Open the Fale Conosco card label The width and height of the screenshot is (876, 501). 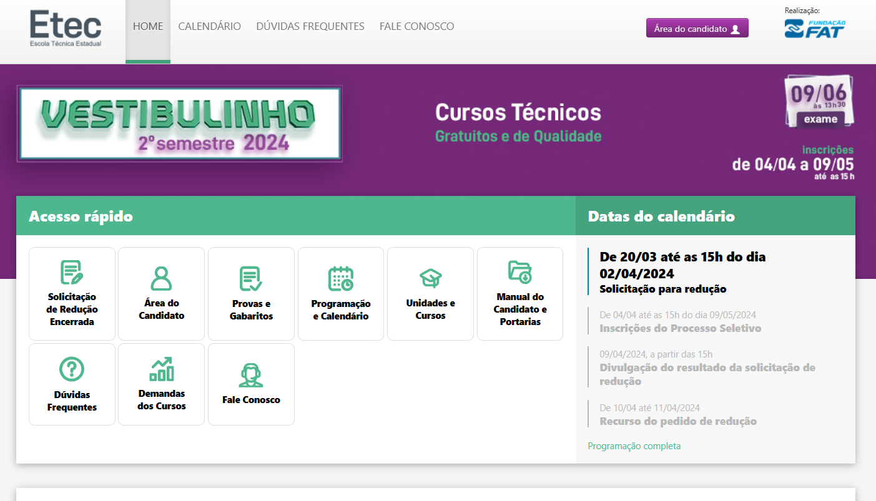[251, 400]
